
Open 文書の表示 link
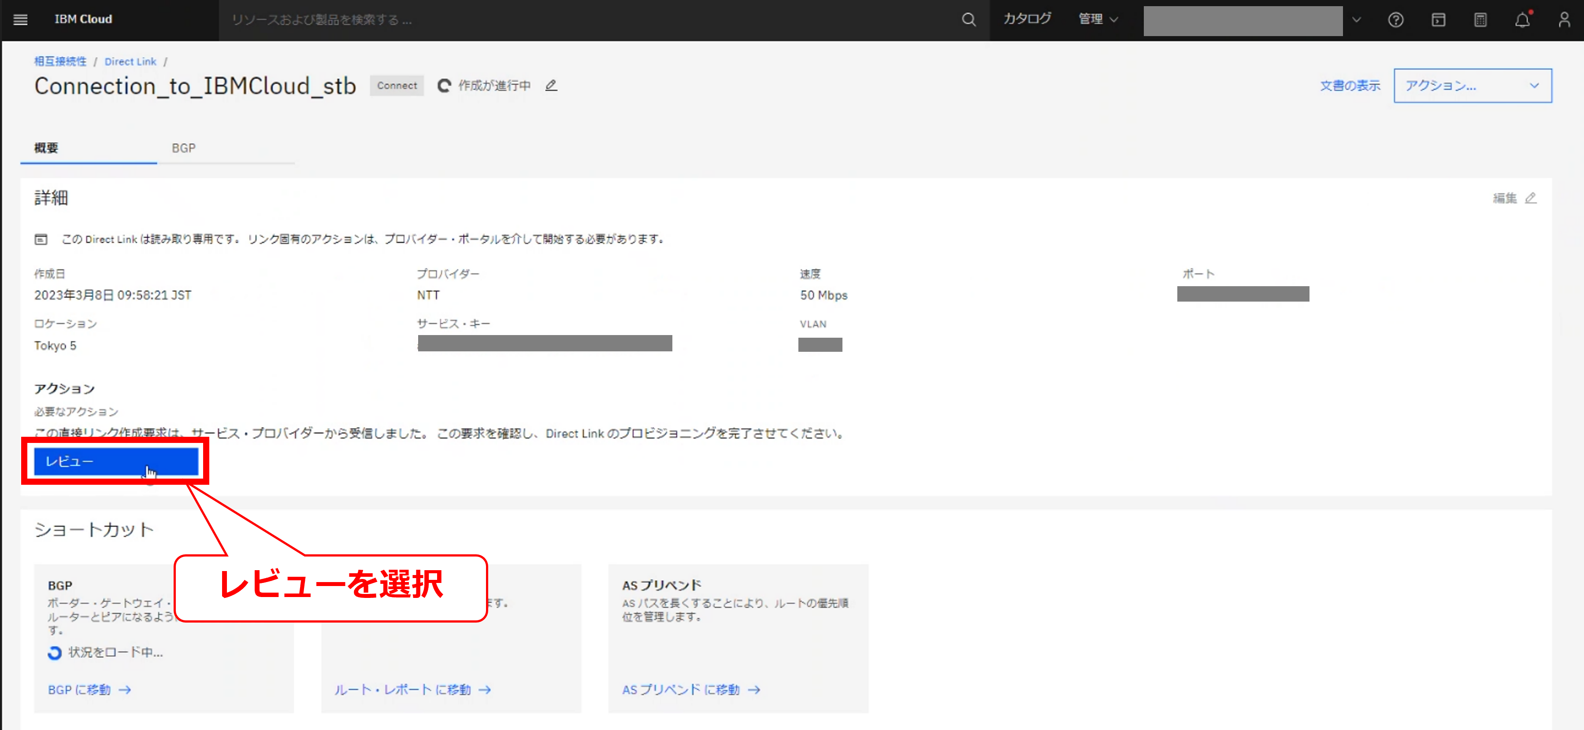coord(1350,85)
